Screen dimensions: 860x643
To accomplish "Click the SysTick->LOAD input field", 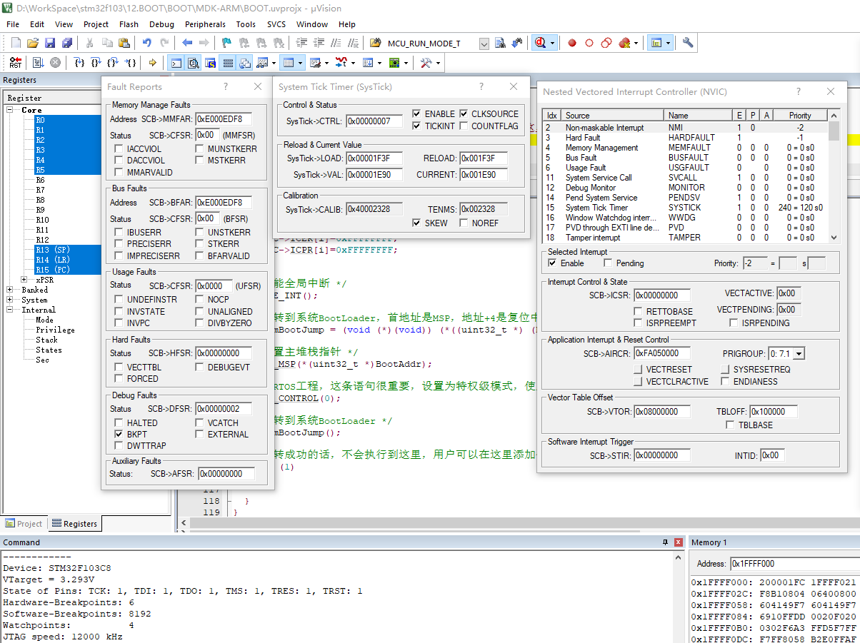I will [374, 158].
